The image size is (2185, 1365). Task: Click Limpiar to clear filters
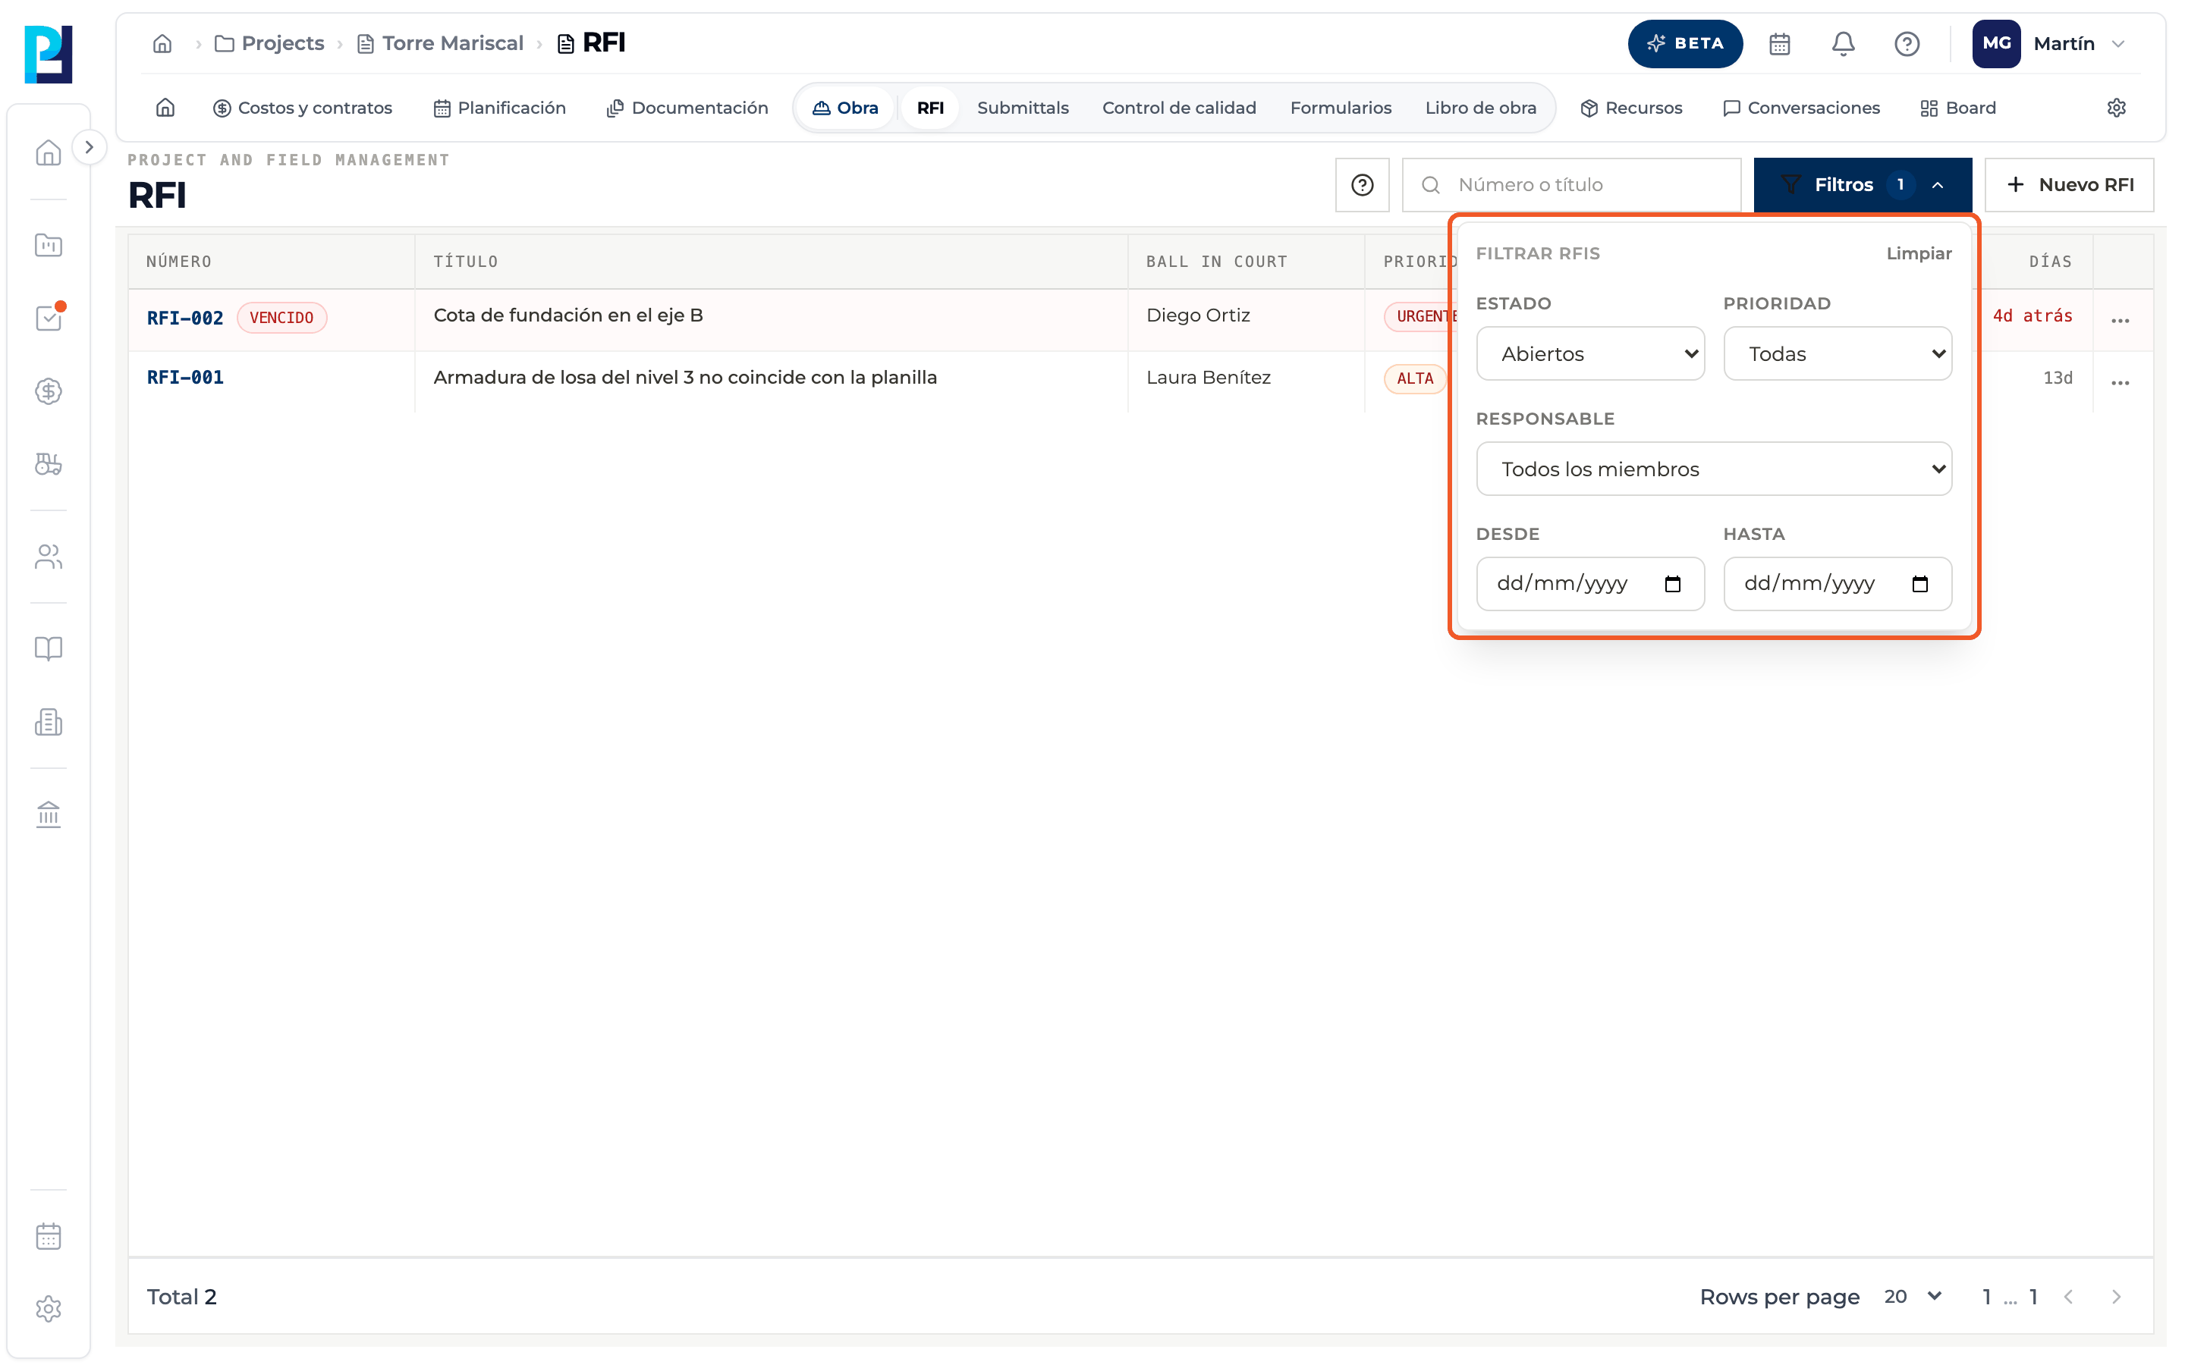coord(1918,254)
